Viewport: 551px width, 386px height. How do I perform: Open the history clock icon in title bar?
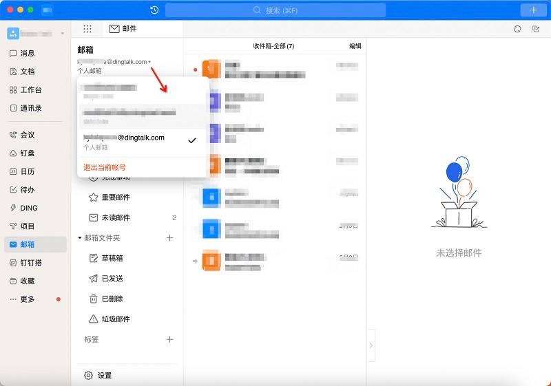154,10
